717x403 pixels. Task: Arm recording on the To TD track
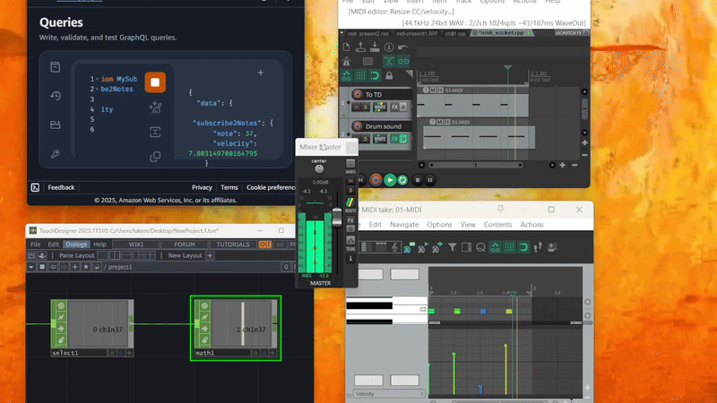click(x=357, y=94)
